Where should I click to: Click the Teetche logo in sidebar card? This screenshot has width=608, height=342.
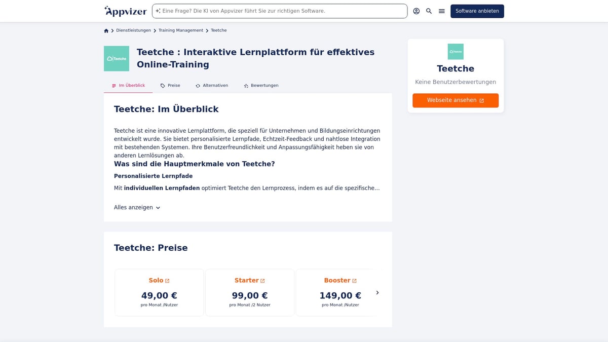455,52
